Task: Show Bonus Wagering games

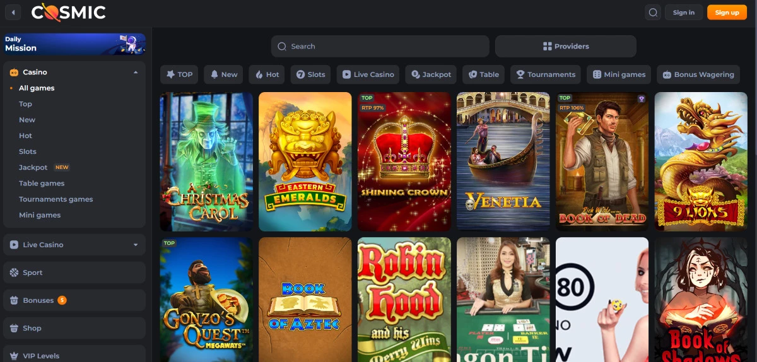Action: 698,74
